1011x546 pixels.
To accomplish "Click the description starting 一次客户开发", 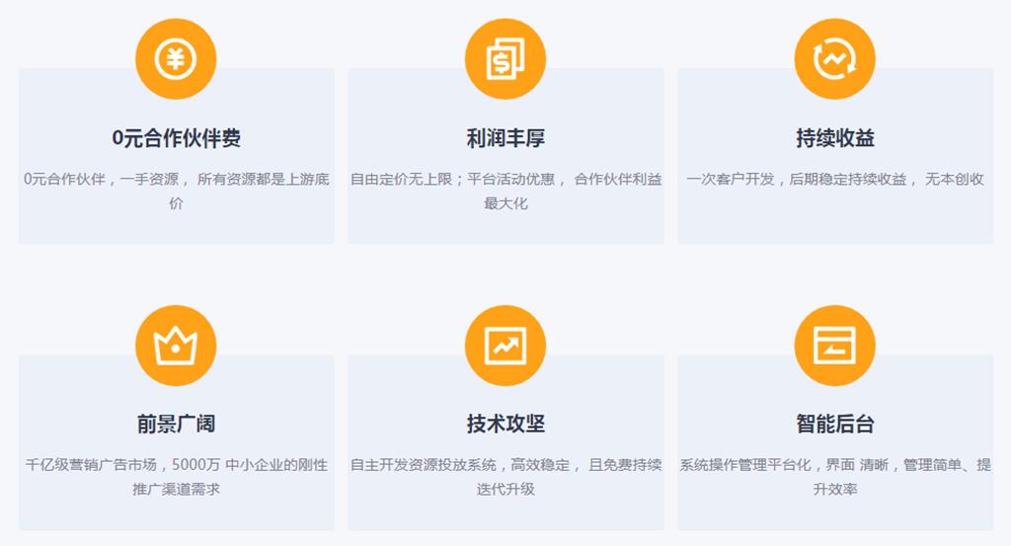I will 835,180.
